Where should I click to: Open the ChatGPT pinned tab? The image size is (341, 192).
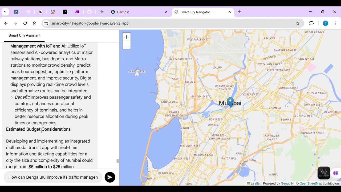[28, 12]
